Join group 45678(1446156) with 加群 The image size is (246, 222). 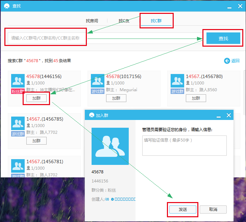pyautogui.click(x=36, y=98)
